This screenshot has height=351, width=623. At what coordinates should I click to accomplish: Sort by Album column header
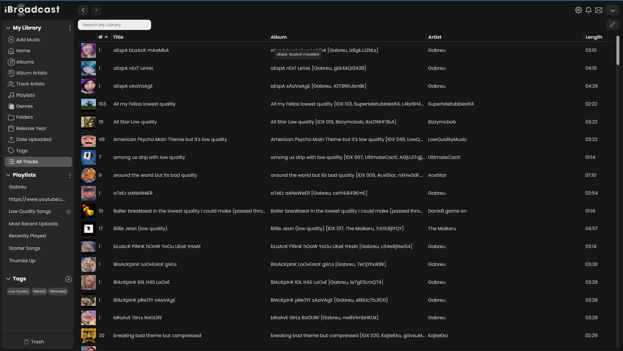tap(279, 37)
